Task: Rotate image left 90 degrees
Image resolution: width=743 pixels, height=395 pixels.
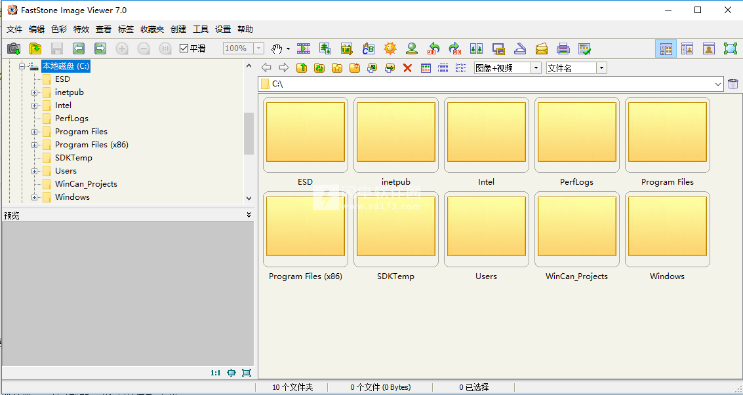Action: (433, 48)
